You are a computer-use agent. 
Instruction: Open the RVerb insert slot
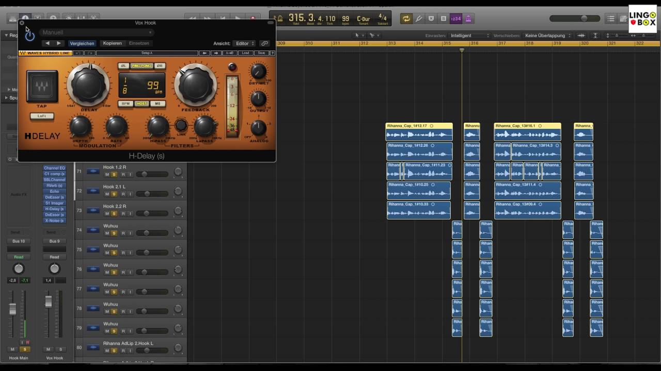pyautogui.click(x=54, y=185)
